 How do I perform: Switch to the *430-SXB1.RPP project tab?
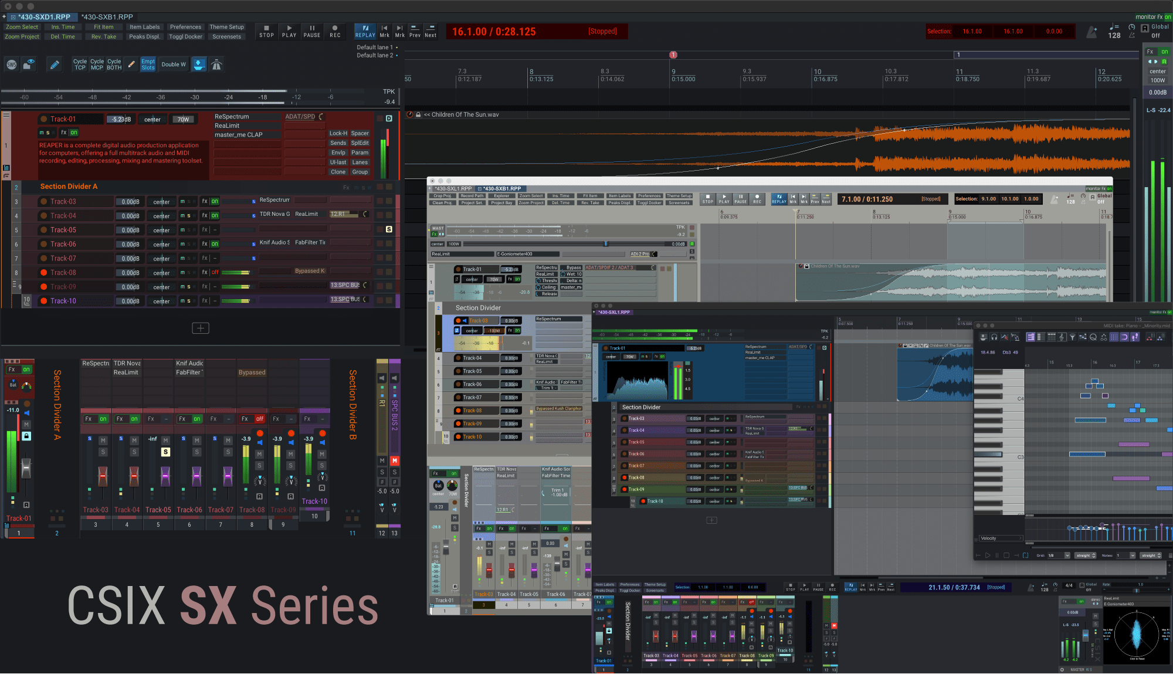click(107, 17)
